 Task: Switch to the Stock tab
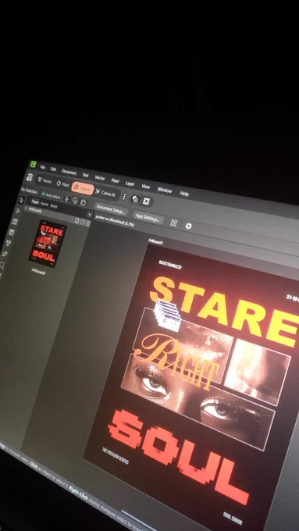coord(54,205)
